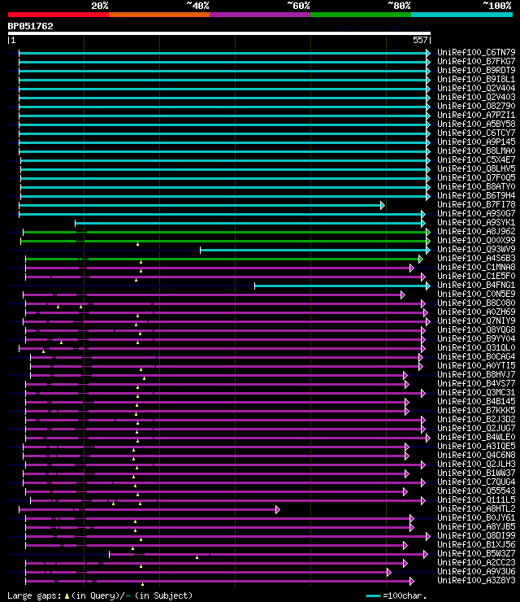The image size is (520, 602).
Task: Open hit UniRef100_B9RDT9
Action: point(476,70)
